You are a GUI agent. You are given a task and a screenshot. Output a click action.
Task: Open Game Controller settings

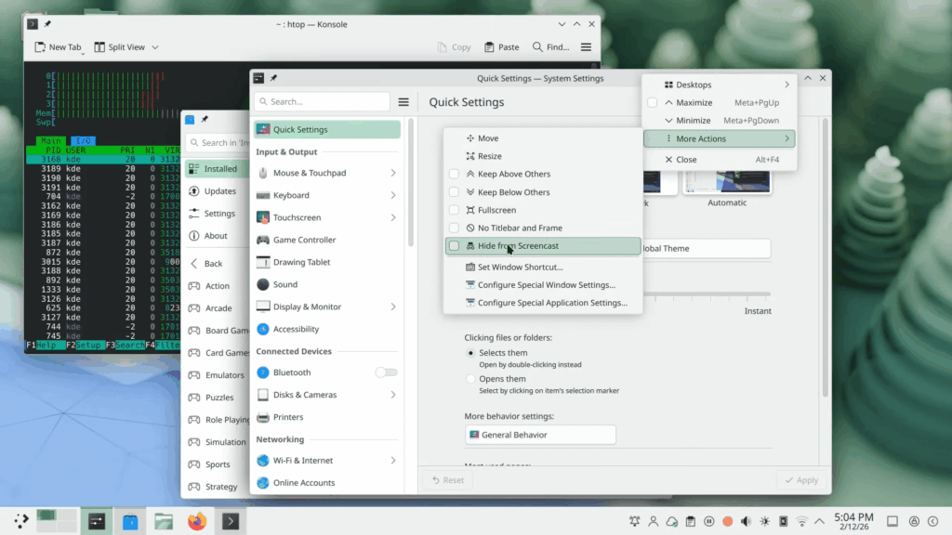[x=327, y=241]
